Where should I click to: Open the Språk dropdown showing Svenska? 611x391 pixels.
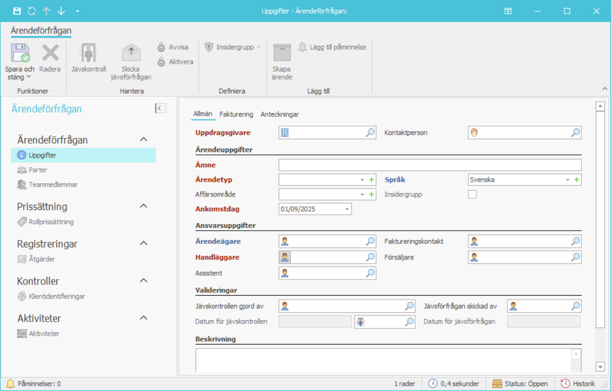click(567, 180)
